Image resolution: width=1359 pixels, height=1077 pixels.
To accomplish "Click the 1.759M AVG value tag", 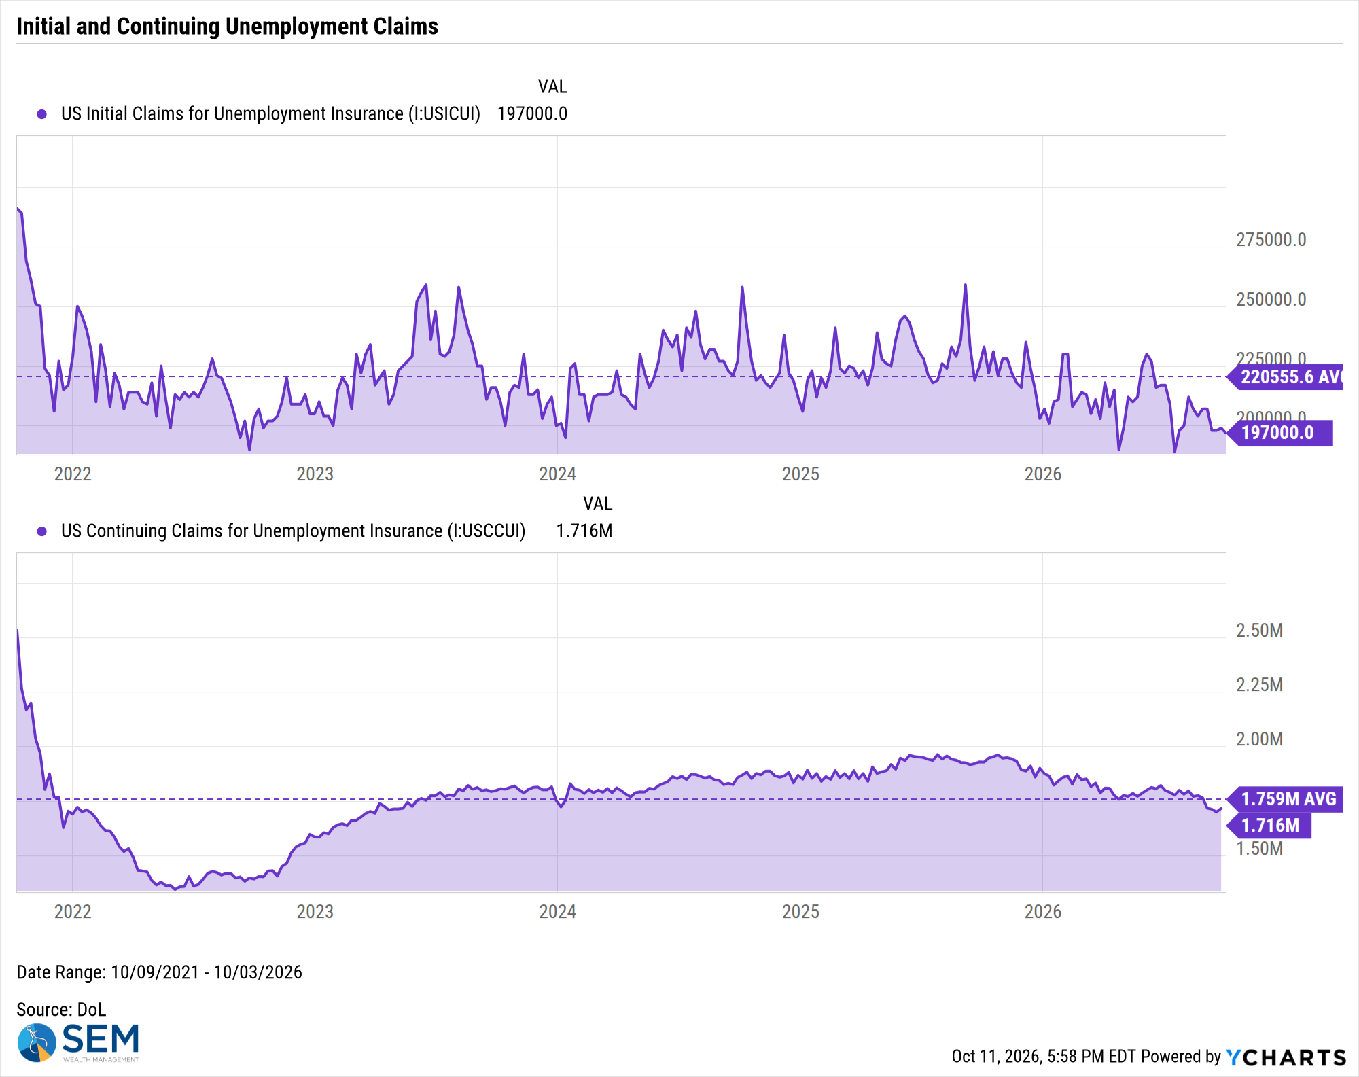I will [x=1285, y=798].
